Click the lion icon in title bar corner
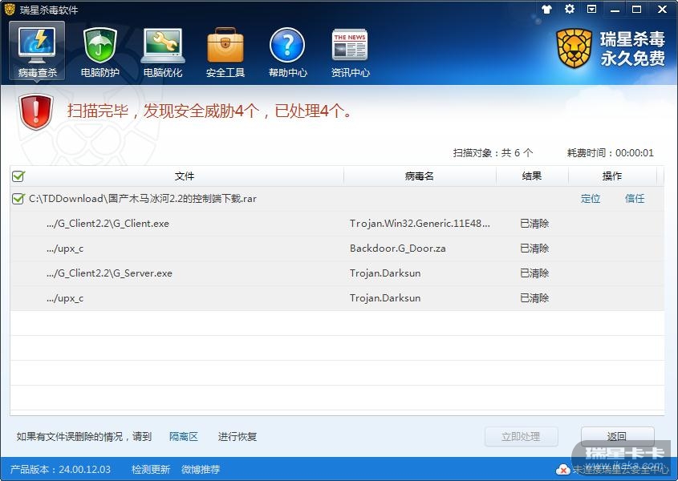678x481 pixels. point(10,9)
